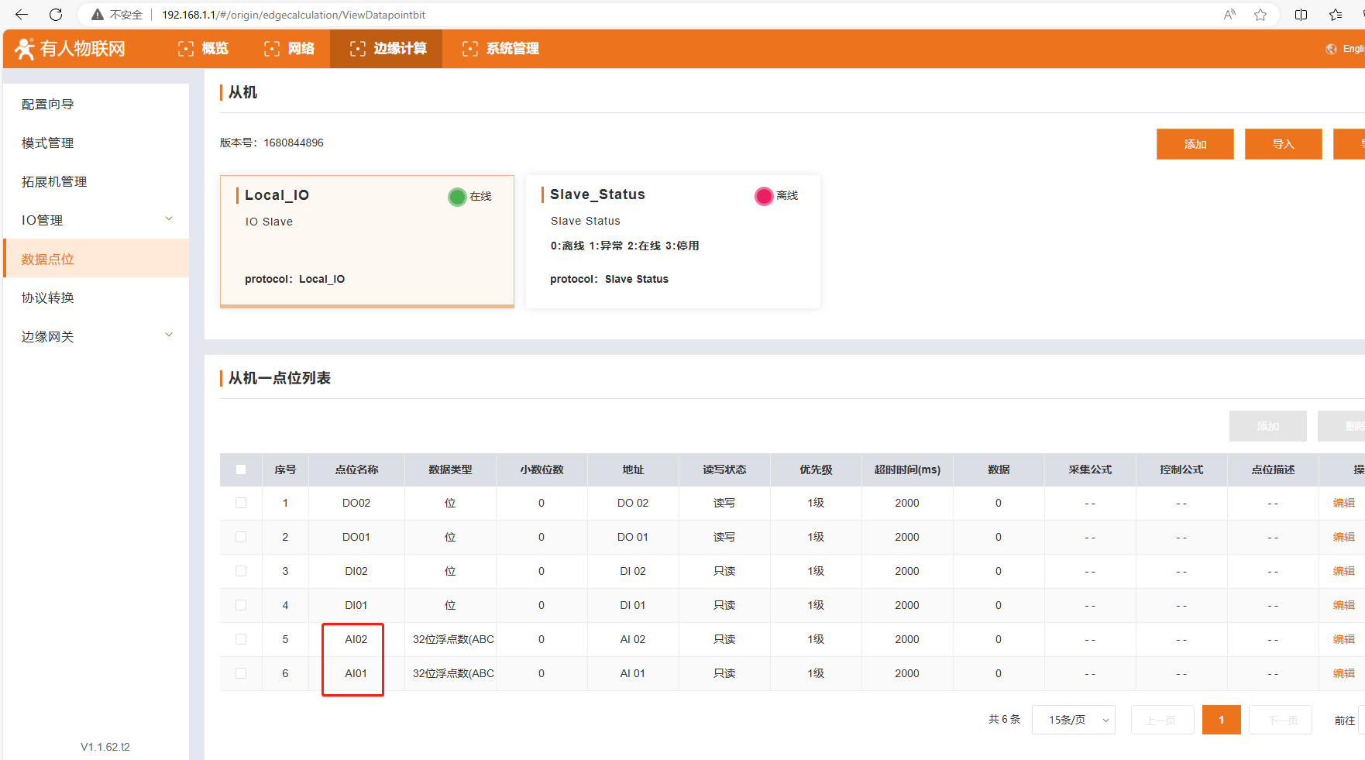
Task: Select the Slave_Status slave card
Action: click(x=672, y=241)
